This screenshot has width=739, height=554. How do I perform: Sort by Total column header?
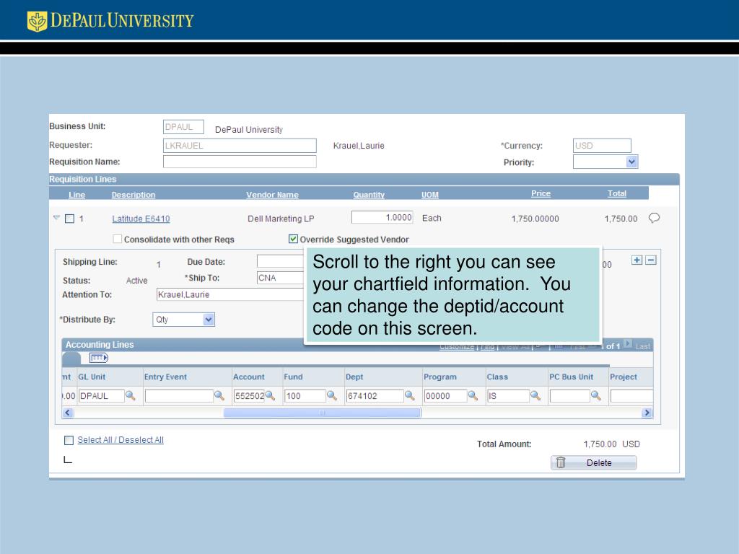point(617,193)
